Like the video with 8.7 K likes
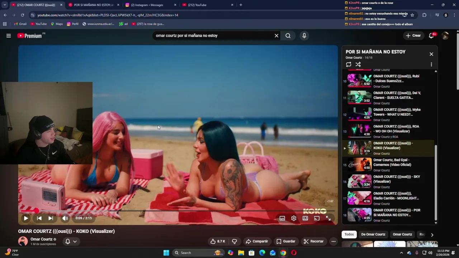 pos(218,242)
